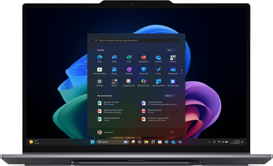Screen dimensions: 273x166
Task: Open the Whiteboard app
Action: tap(173, 71)
